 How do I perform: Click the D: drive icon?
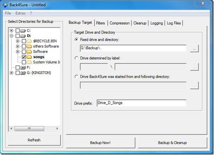23,36
